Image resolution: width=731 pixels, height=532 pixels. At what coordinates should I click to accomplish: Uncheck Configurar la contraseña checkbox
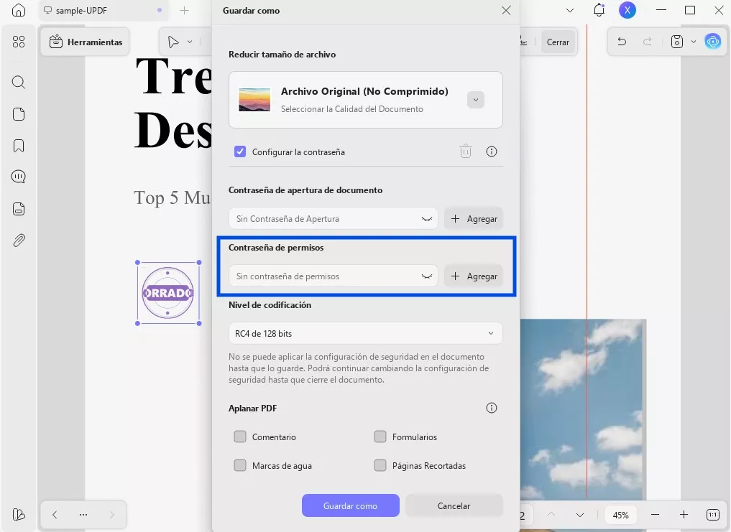coord(240,151)
